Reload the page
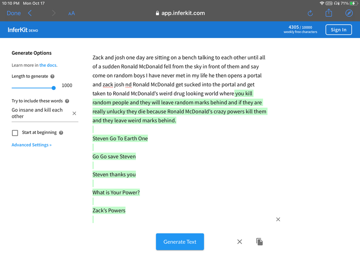This screenshot has height=270, width=360. [310, 13]
